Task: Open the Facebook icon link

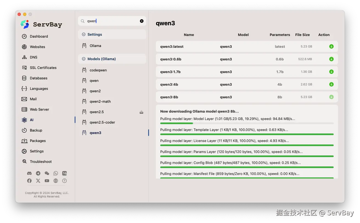Action: tap(29, 181)
